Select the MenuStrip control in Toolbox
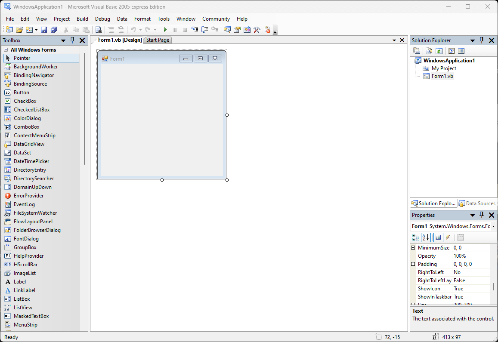Screen dimensions: 498x342 pos(41,324)
